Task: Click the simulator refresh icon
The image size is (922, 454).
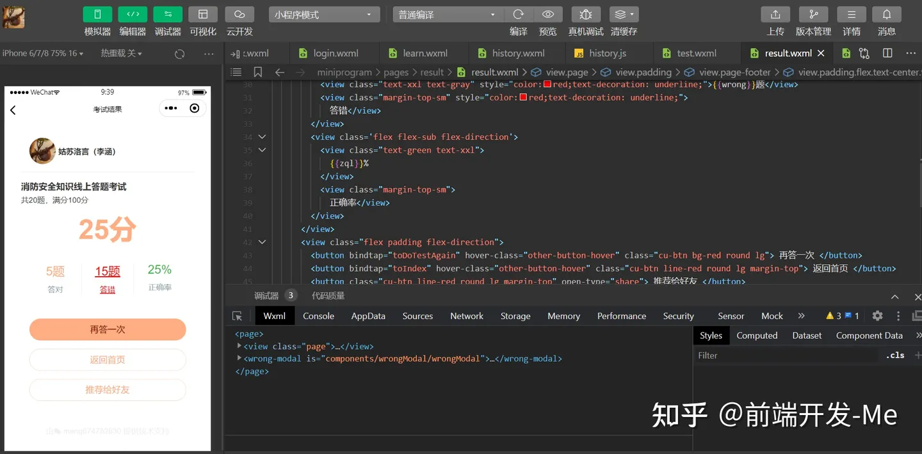Action: 180,54
